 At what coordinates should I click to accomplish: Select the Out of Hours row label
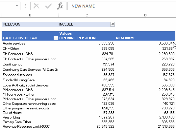click(12, 113)
